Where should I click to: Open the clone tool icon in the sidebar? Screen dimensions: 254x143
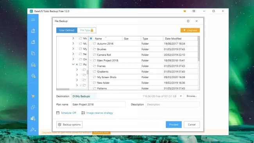[x=33, y=107]
